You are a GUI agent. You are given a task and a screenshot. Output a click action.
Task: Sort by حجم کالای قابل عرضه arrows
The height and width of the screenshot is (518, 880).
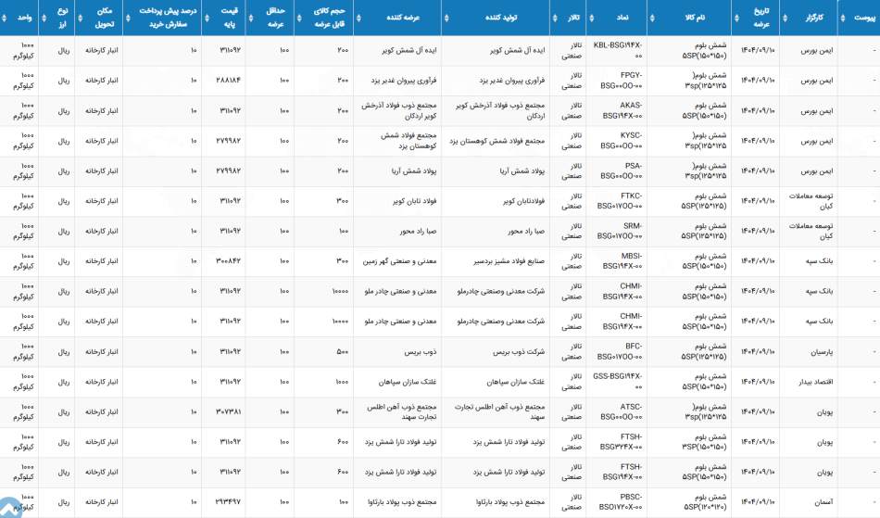pyautogui.click(x=298, y=18)
